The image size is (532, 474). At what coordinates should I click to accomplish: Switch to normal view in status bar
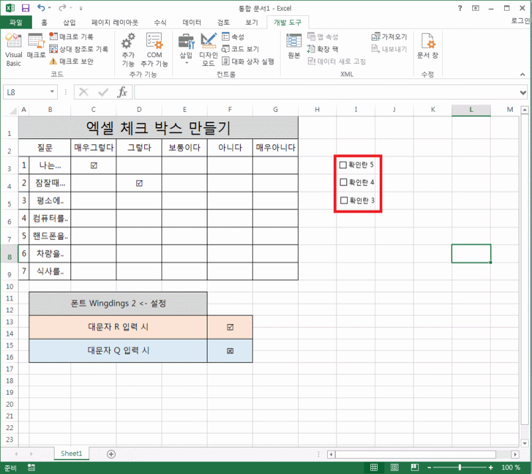click(x=374, y=467)
